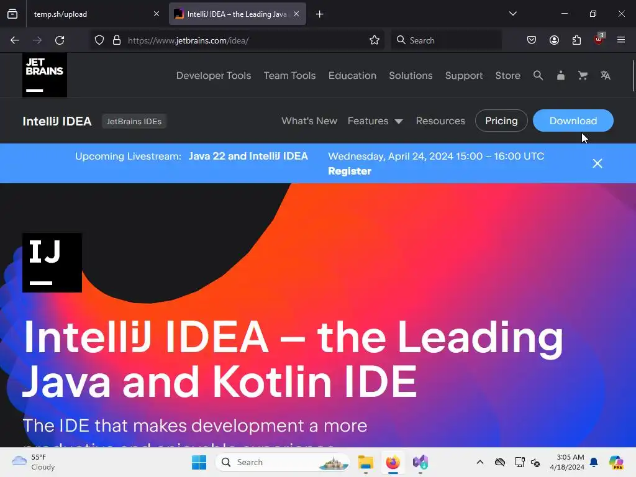Click the IntelliJ IDEA product name
The width and height of the screenshot is (636, 477).
tap(57, 121)
